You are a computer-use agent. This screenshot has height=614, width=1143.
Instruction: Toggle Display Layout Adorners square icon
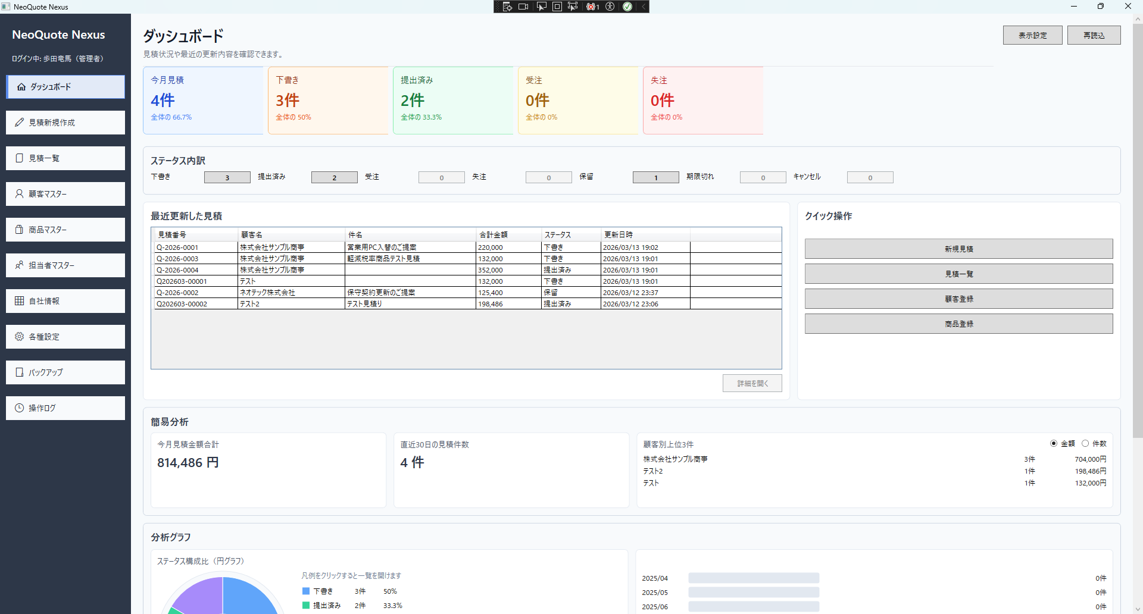[557, 7]
